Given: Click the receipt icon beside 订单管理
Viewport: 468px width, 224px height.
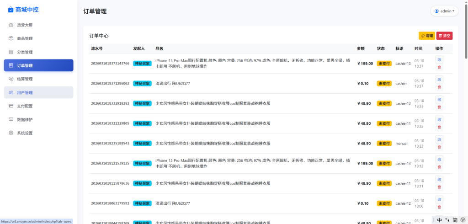Looking at the screenshot, I should click(x=11, y=65).
